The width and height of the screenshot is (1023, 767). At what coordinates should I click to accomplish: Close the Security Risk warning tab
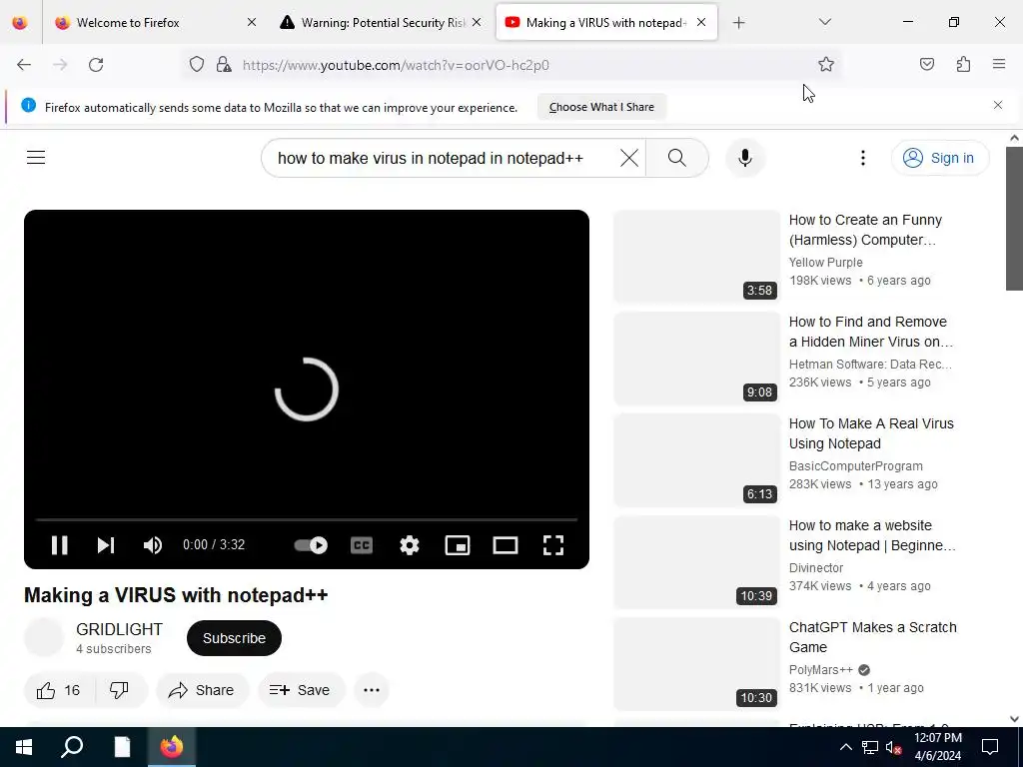coord(477,23)
